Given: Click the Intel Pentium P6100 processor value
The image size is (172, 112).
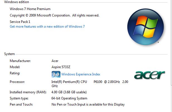Looking at the screenshot, I should (90, 84).
